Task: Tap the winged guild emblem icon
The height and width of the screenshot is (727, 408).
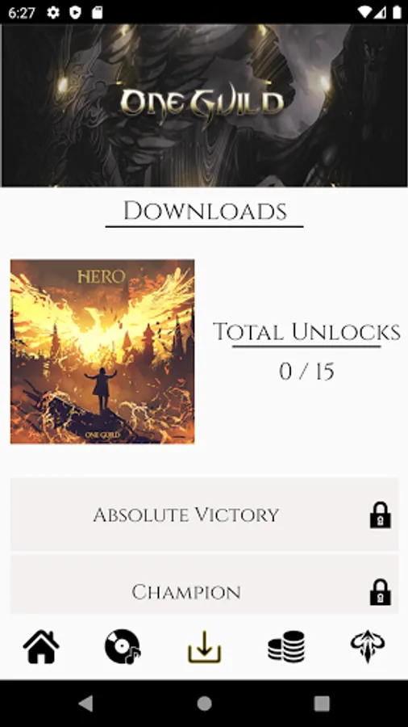Action: tap(368, 646)
